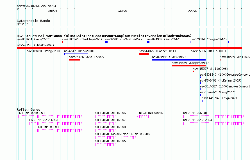Click the thin blue nsv509310 span line
Screen dimensions: 250x160
[209, 42]
